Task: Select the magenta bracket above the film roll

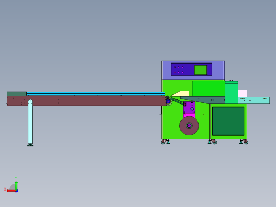Action: pyautogui.click(x=189, y=115)
